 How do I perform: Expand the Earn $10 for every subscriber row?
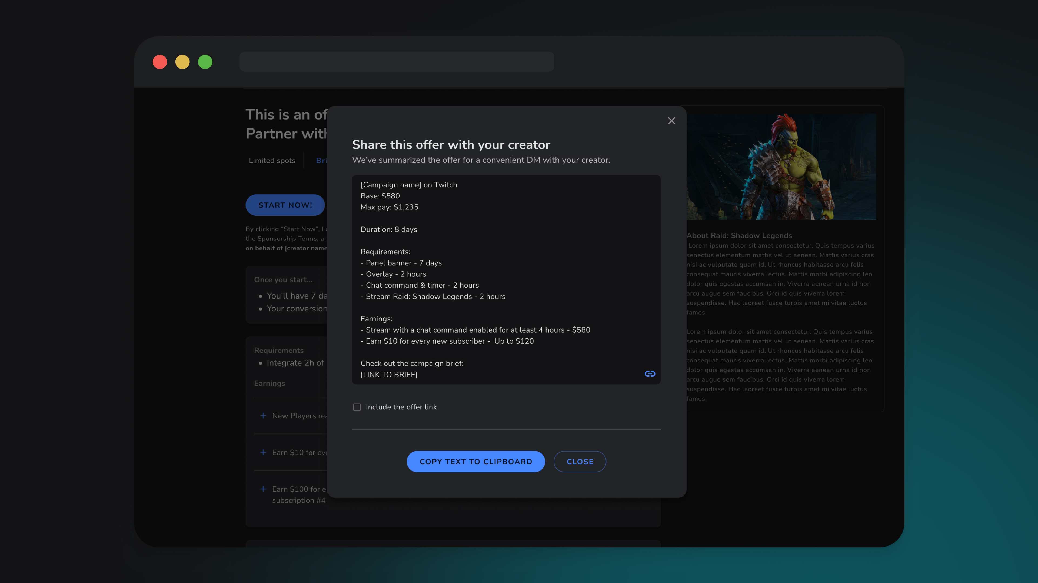[x=263, y=452]
